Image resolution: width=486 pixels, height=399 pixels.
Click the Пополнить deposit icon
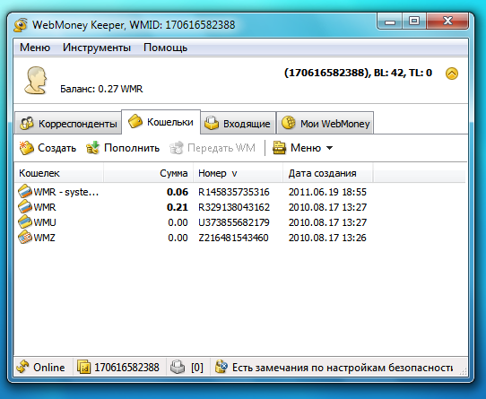pos(92,148)
